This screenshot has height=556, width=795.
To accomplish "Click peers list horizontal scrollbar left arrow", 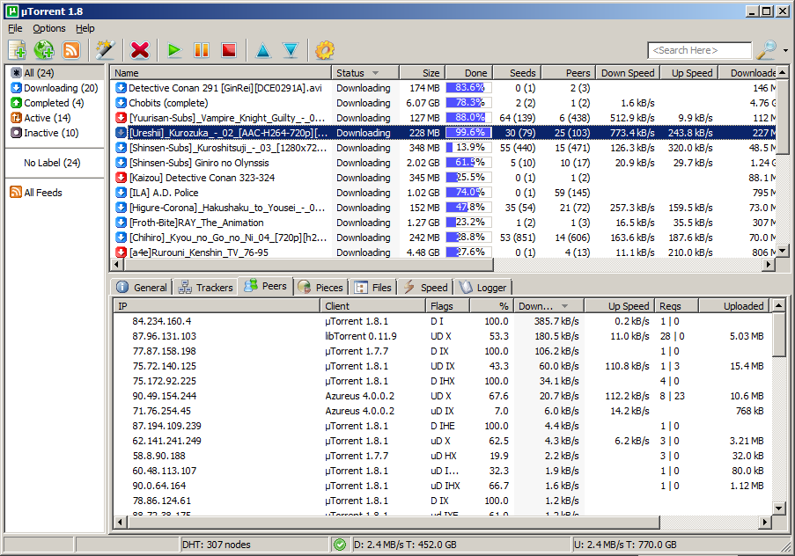I will point(120,522).
